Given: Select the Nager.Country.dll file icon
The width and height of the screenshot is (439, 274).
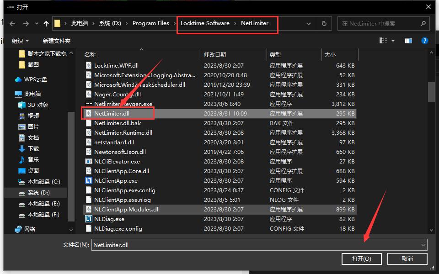Looking at the screenshot, I should click(x=88, y=94).
